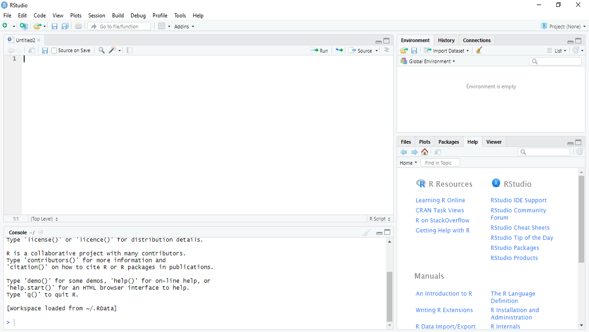Open the Session menu
The width and height of the screenshot is (589, 332).
(x=97, y=16)
